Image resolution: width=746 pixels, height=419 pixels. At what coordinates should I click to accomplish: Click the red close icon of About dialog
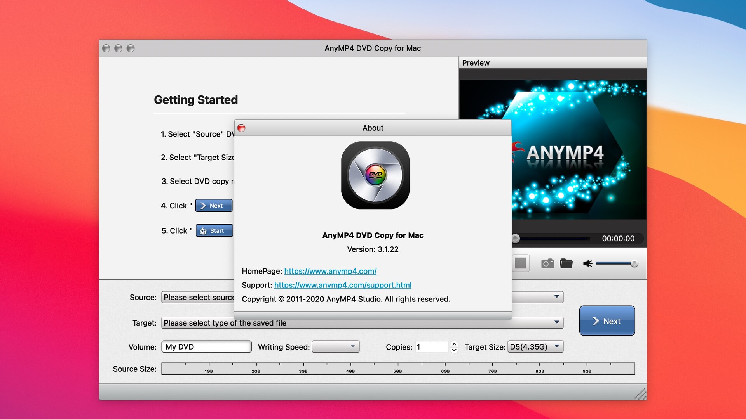click(x=241, y=128)
